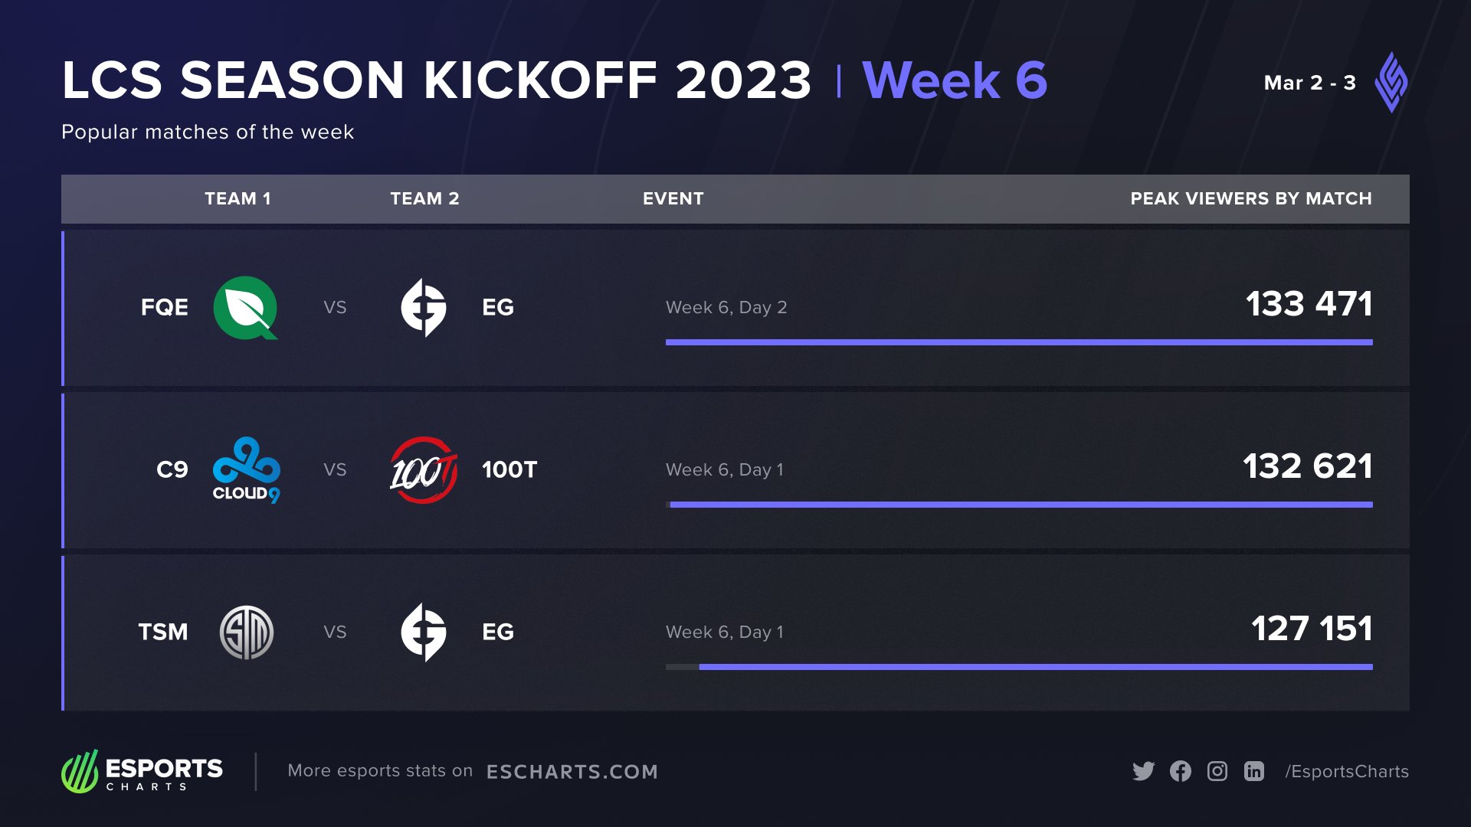
Task: Click the /EsportsCharts social handle
Action: pyautogui.click(x=1347, y=772)
